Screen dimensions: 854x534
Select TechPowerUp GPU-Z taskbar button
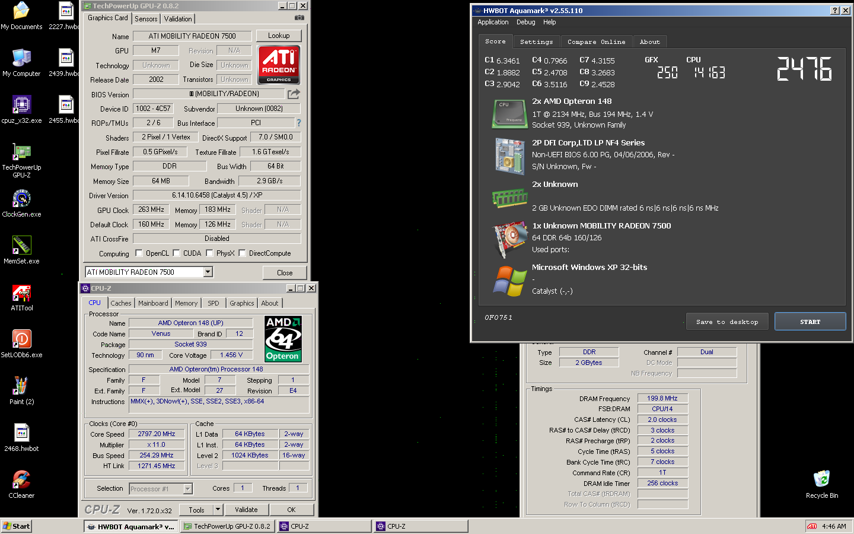(x=227, y=526)
